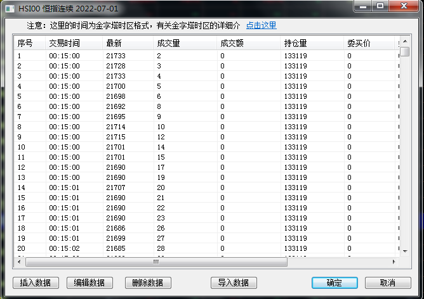
Task: Select row 5 price 21698
Action: (x=207, y=96)
